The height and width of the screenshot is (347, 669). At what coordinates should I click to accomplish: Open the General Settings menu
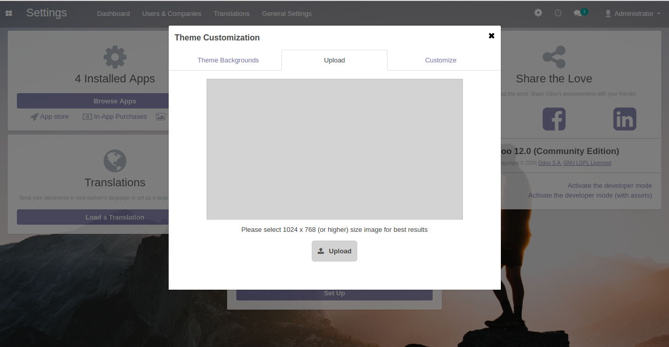point(287,14)
